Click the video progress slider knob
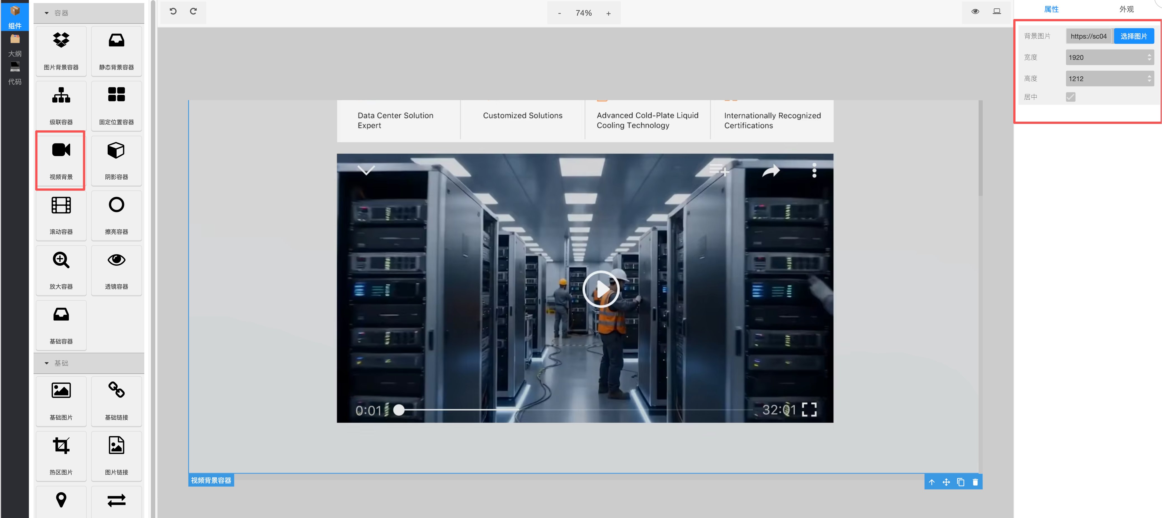The height and width of the screenshot is (518, 1162). [x=399, y=410]
